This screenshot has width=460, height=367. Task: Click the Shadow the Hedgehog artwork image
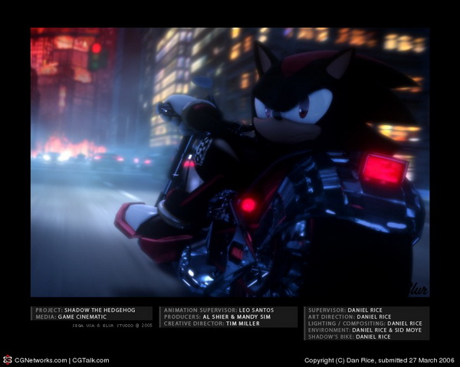(230, 162)
